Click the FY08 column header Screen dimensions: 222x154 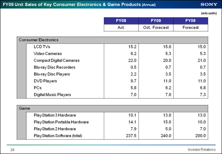coord(121,21)
